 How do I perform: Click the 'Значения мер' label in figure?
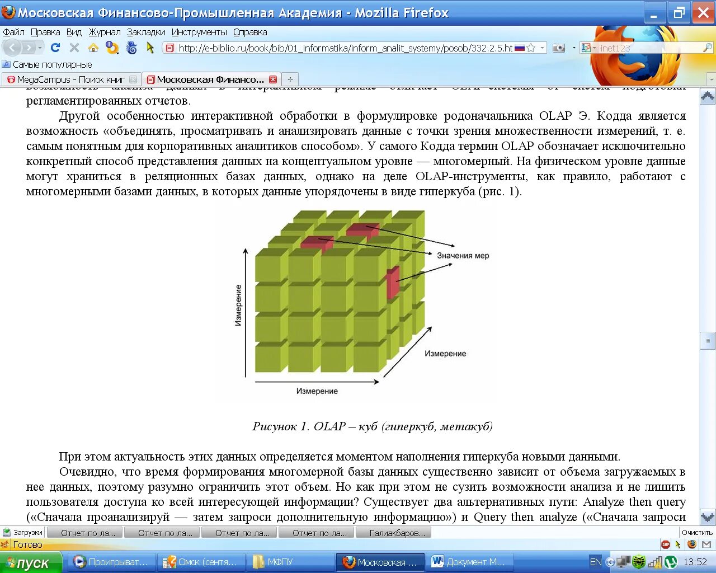[x=463, y=256]
